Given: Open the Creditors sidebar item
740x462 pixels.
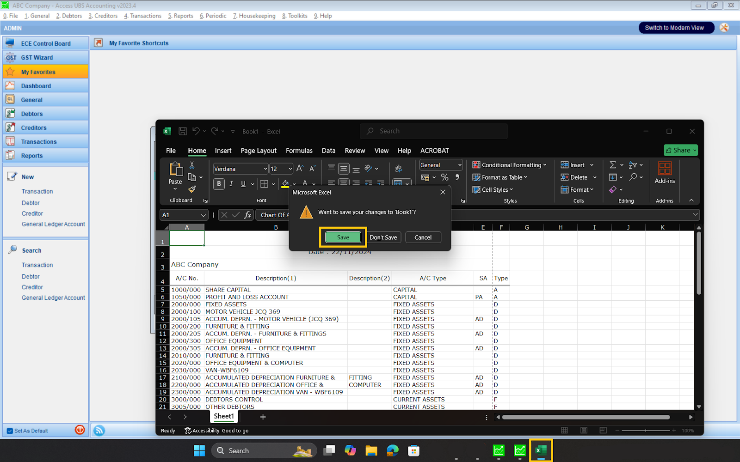Looking at the screenshot, I should [x=45, y=128].
